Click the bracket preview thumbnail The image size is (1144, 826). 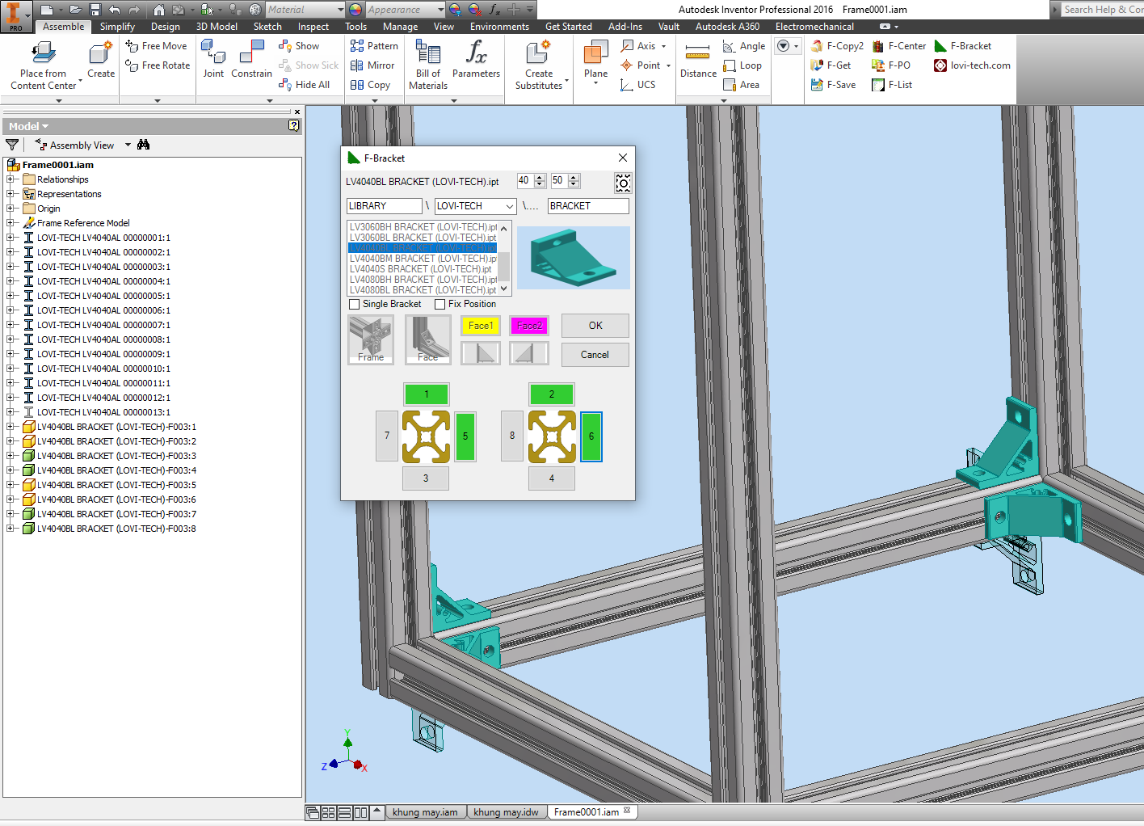(x=574, y=258)
